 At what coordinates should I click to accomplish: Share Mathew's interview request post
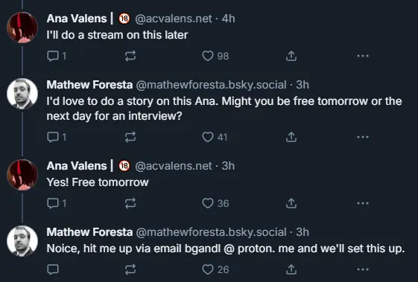click(x=291, y=137)
